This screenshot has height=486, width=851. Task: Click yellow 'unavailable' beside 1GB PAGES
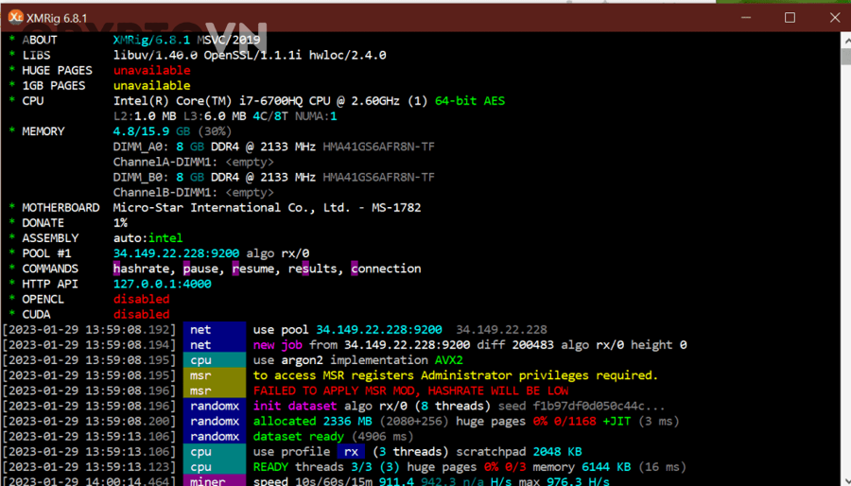[x=151, y=85]
